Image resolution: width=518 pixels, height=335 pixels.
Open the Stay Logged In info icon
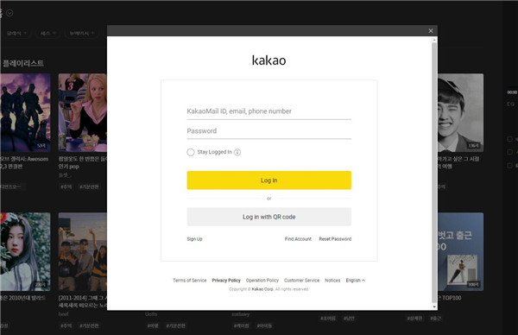(x=237, y=152)
